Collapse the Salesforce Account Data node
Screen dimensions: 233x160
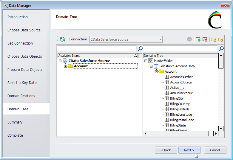151,66
